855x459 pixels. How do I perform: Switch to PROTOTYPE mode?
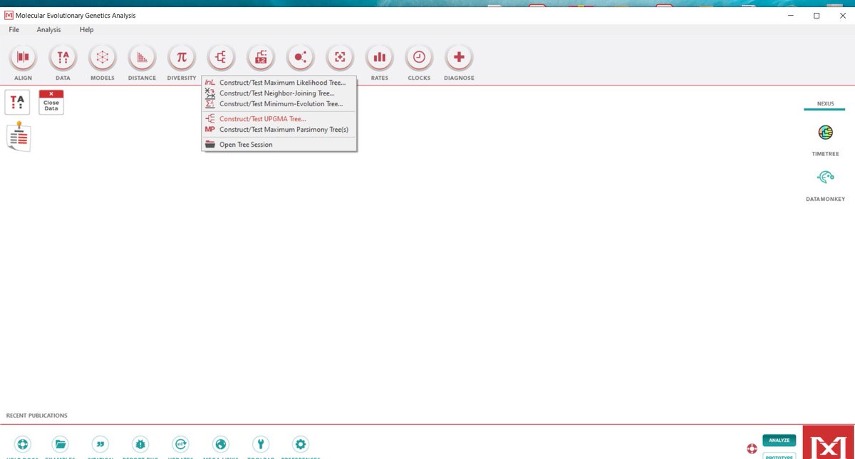coord(779,455)
